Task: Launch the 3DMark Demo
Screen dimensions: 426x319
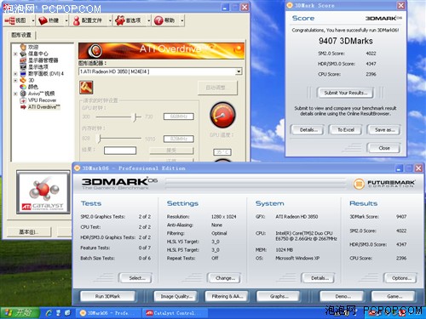Action: click(x=343, y=296)
